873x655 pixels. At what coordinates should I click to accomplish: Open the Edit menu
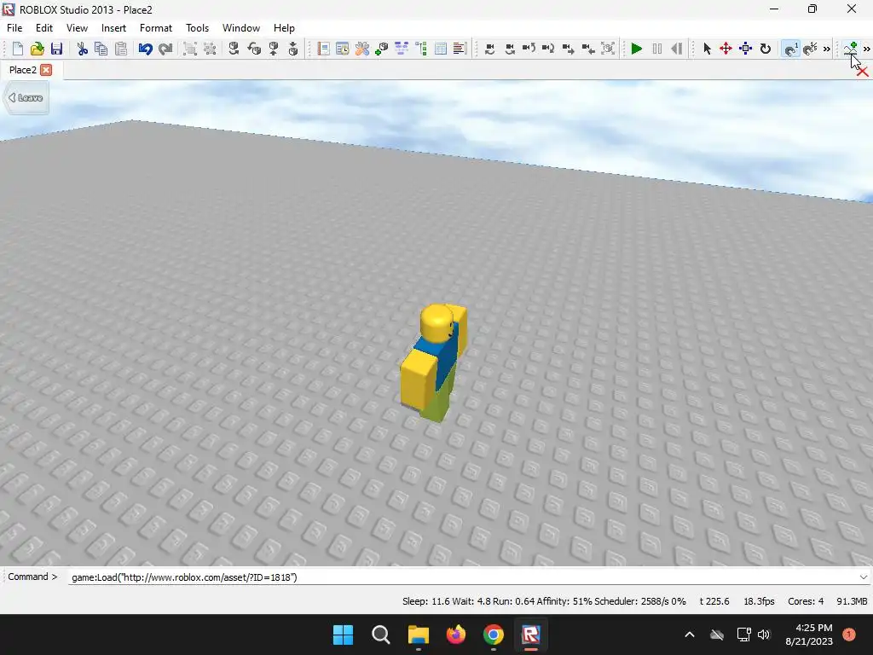(44, 28)
